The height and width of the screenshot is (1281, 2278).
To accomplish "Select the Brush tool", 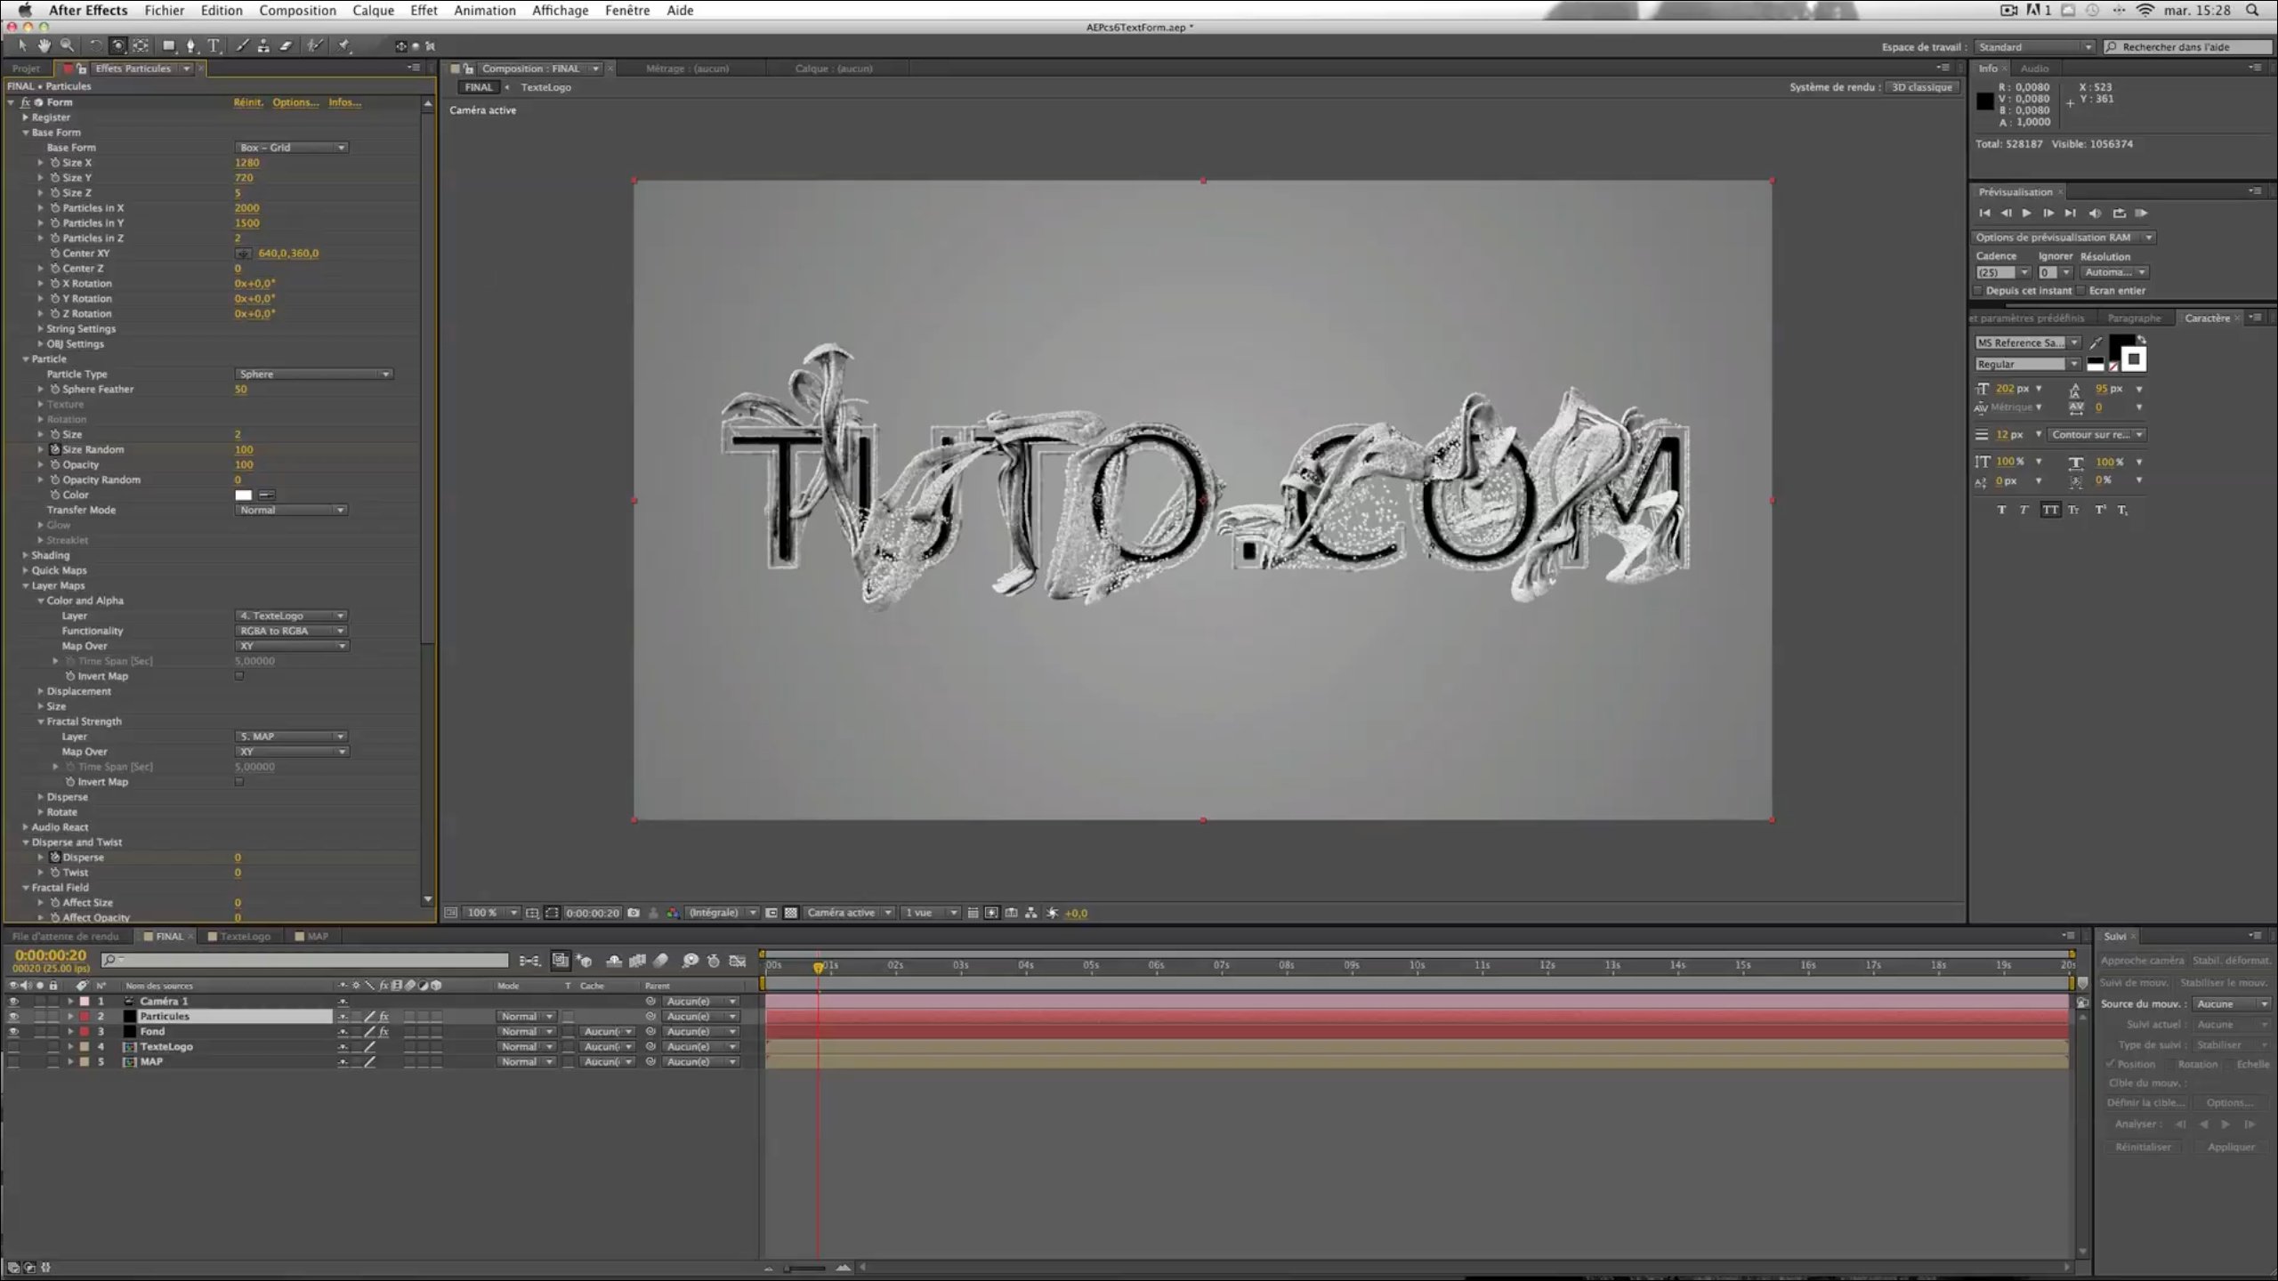I will [242, 45].
